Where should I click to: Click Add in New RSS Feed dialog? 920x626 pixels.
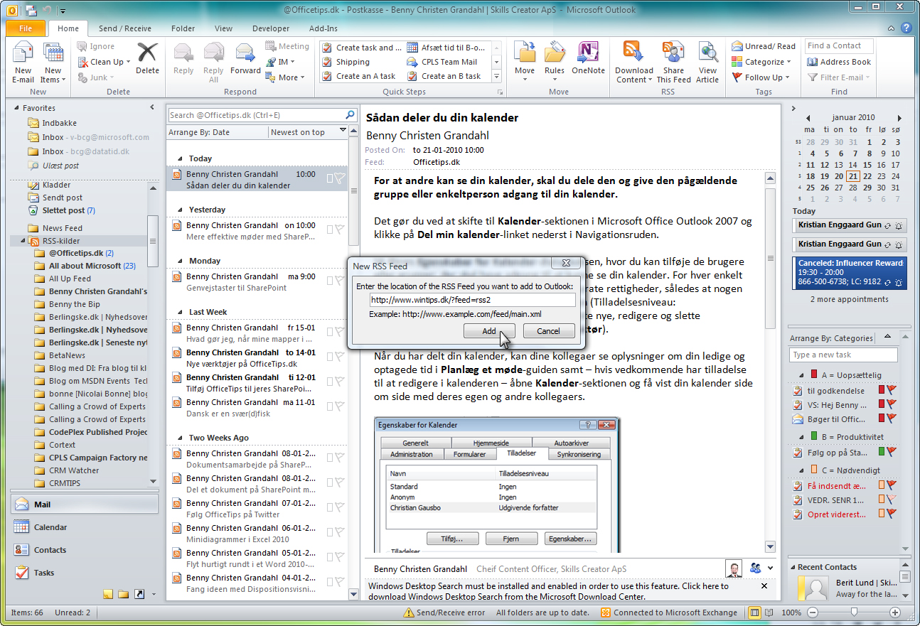(489, 331)
